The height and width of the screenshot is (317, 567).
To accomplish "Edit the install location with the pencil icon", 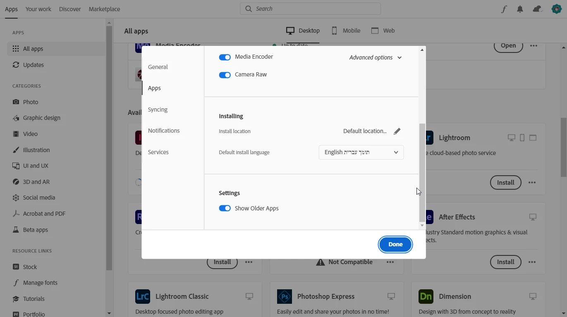I will coord(397,131).
